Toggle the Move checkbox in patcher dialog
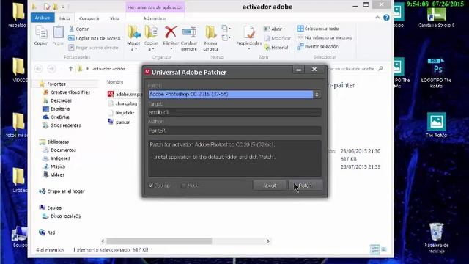 tap(184, 186)
